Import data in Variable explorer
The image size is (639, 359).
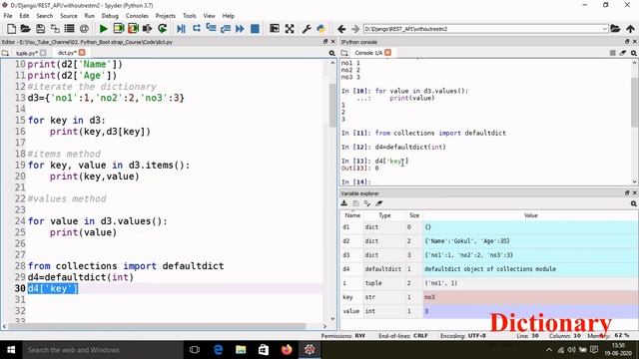(x=344, y=203)
